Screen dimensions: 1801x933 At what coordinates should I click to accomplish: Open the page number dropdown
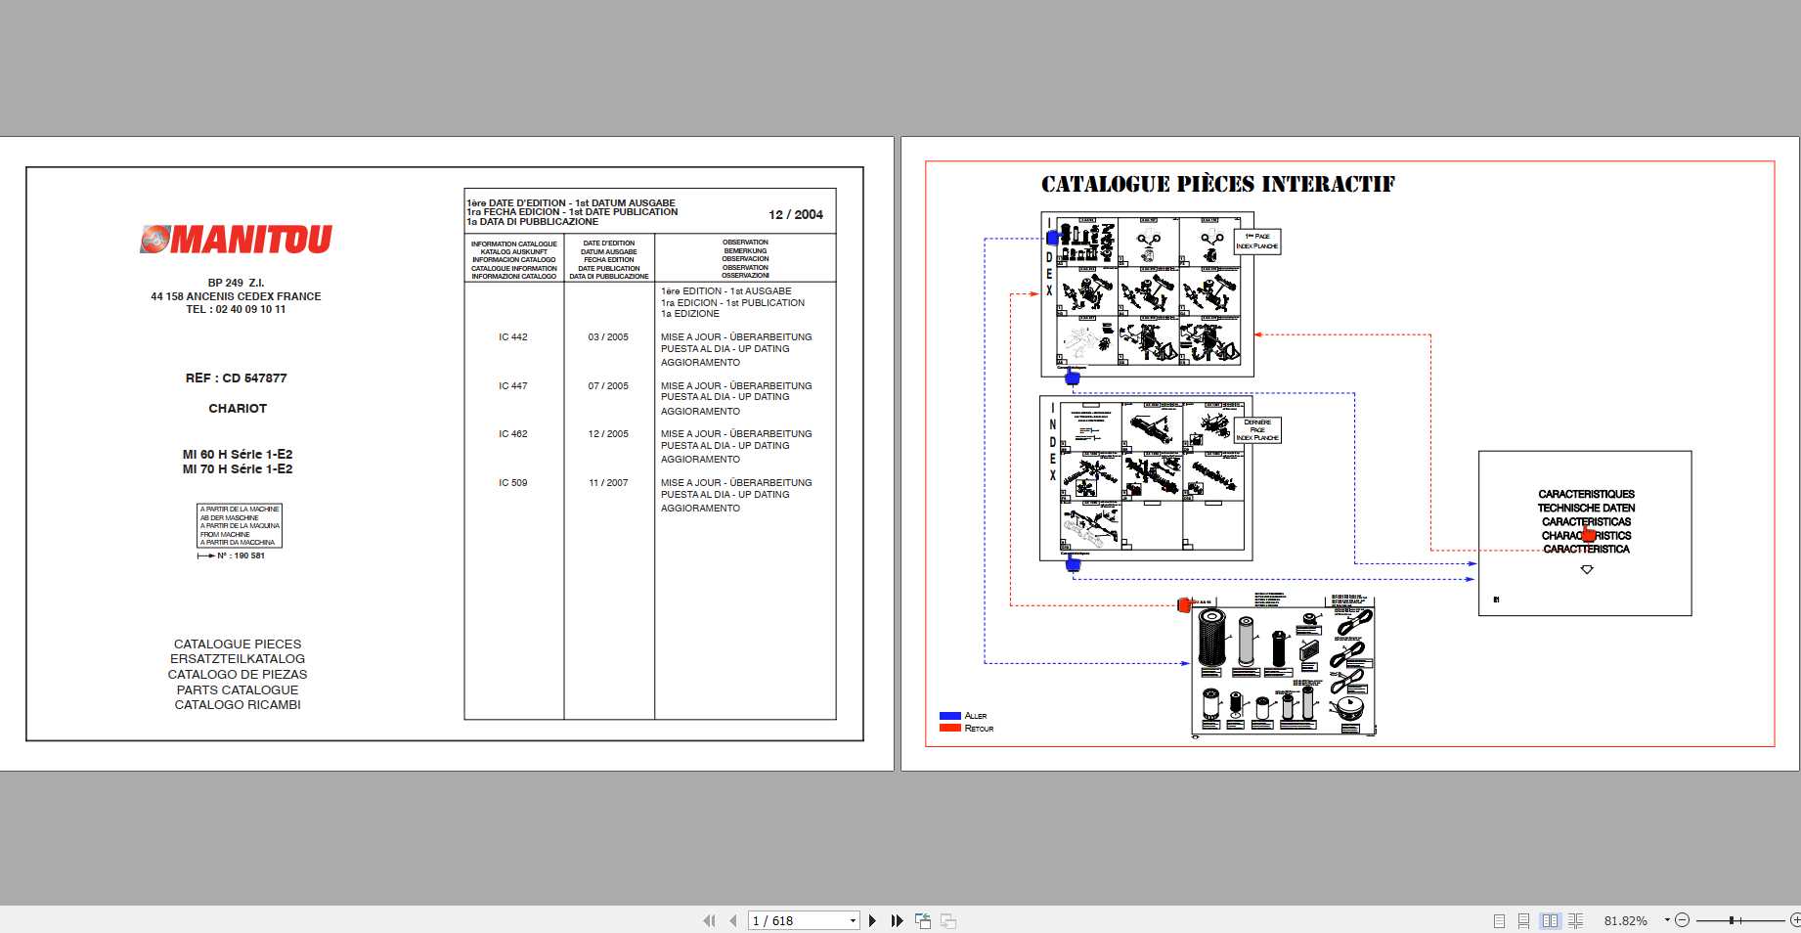[x=853, y=920]
